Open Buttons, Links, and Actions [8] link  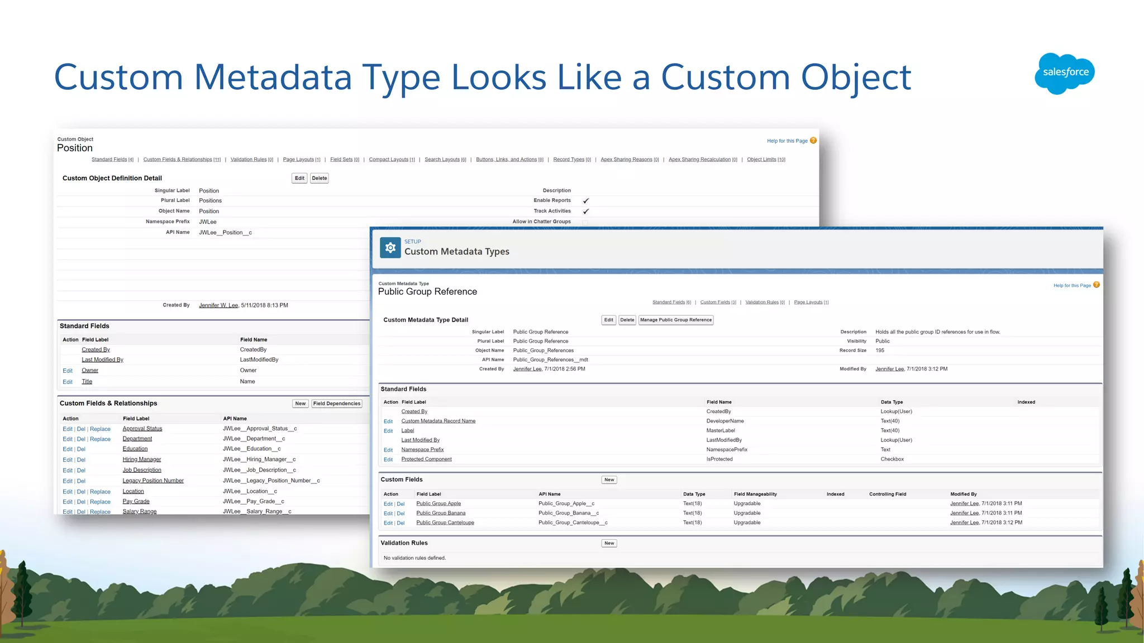point(509,160)
